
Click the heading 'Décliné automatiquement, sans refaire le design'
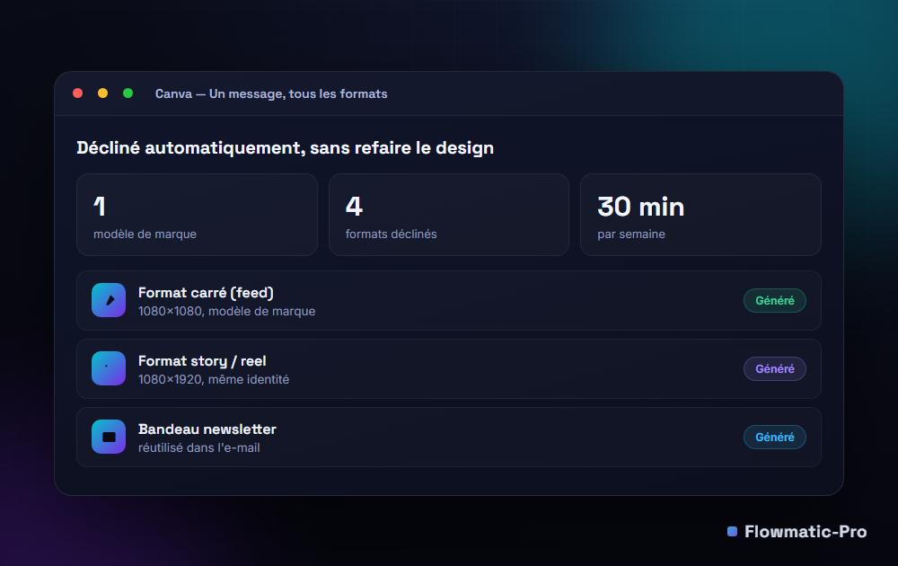286,148
